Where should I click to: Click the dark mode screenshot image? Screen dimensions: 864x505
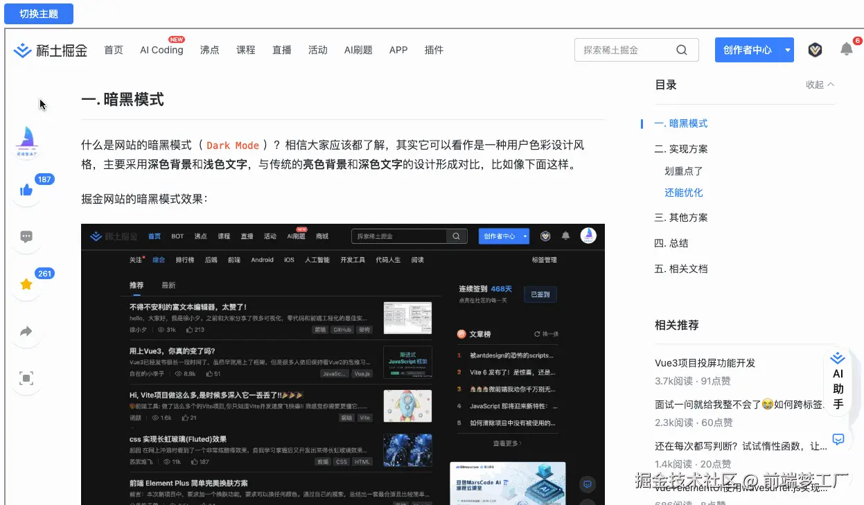tap(343, 364)
